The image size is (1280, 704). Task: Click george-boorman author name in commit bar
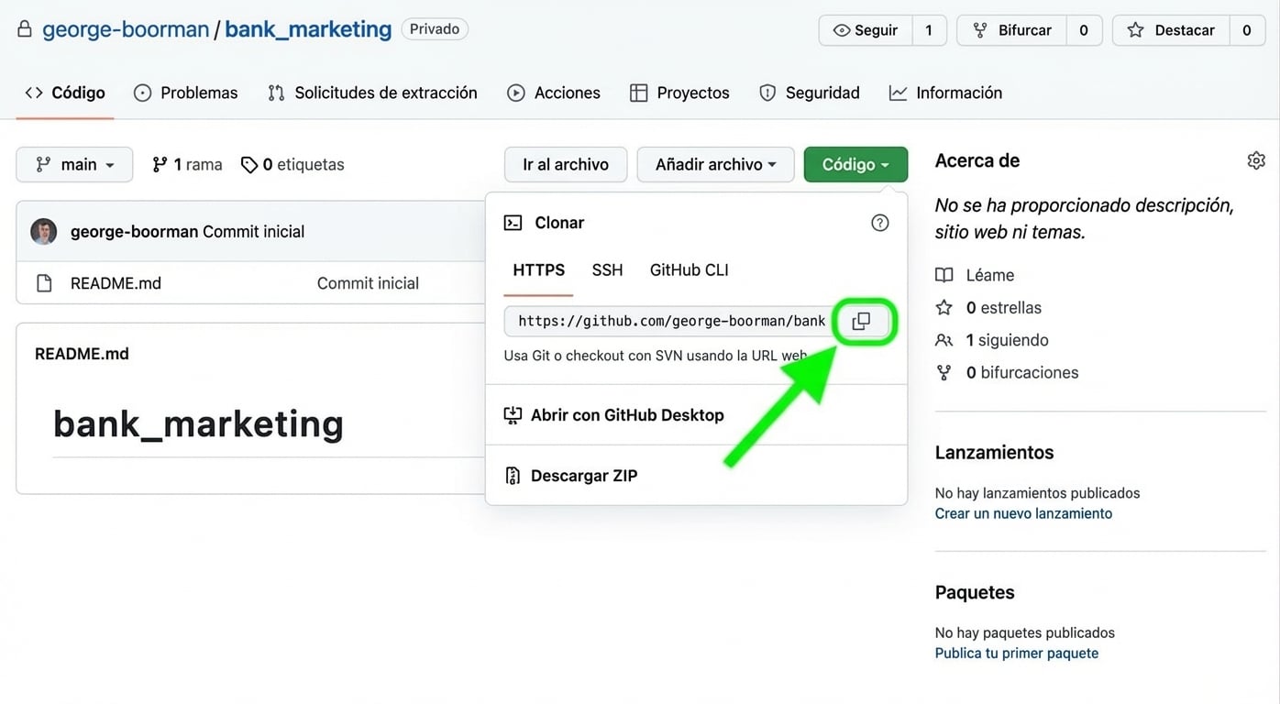[x=135, y=232]
